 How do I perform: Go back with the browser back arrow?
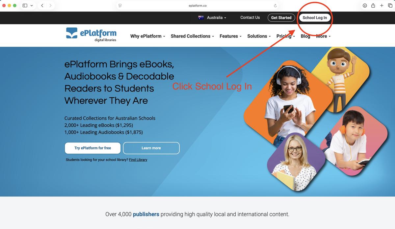click(42, 6)
